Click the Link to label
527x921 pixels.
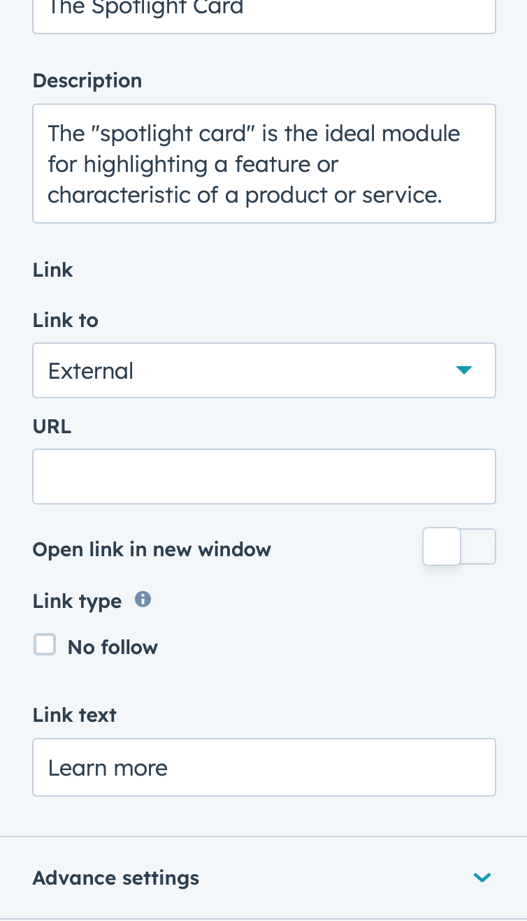(66, 320)
